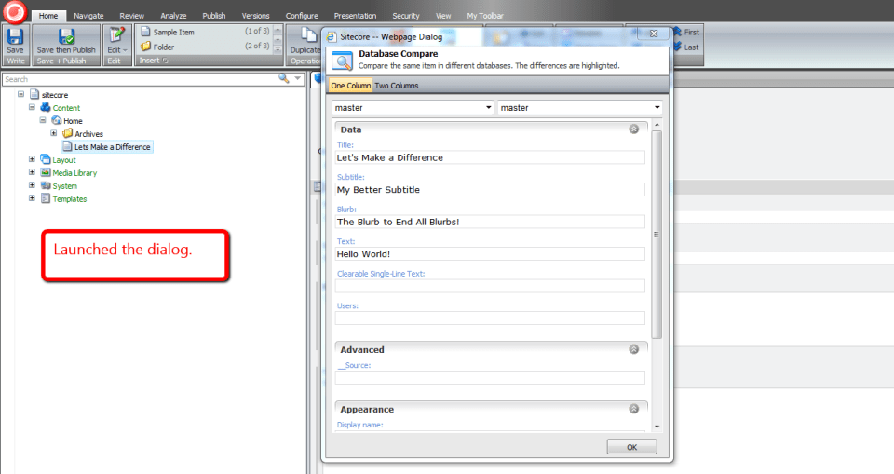Click the search magnifier icon
This screenshot has height=474, width=894.
click(x=283, y=79)
